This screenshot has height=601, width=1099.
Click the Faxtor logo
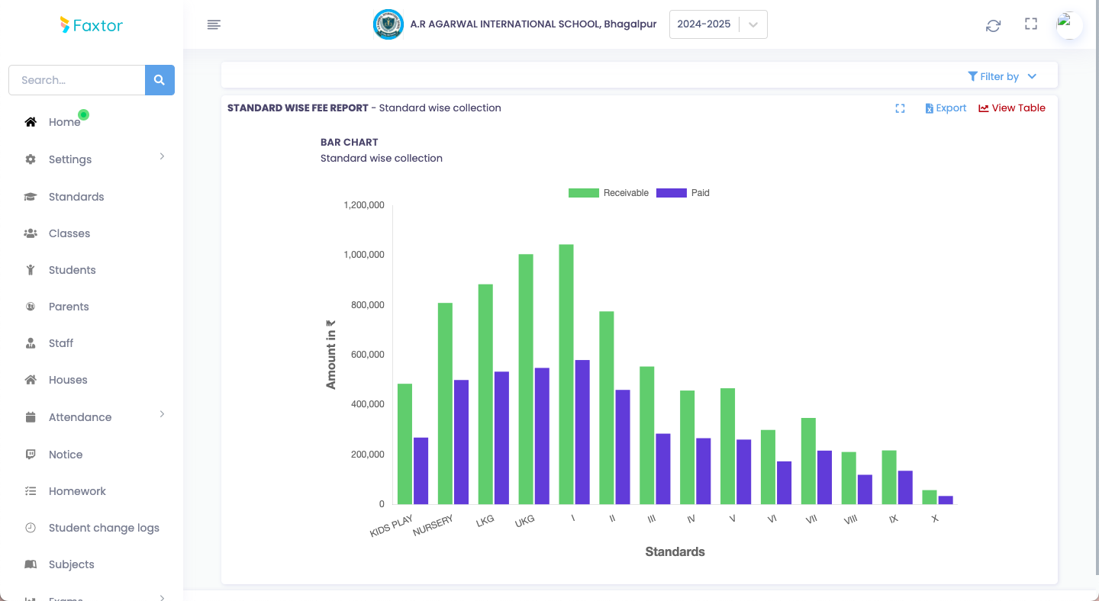92,25
